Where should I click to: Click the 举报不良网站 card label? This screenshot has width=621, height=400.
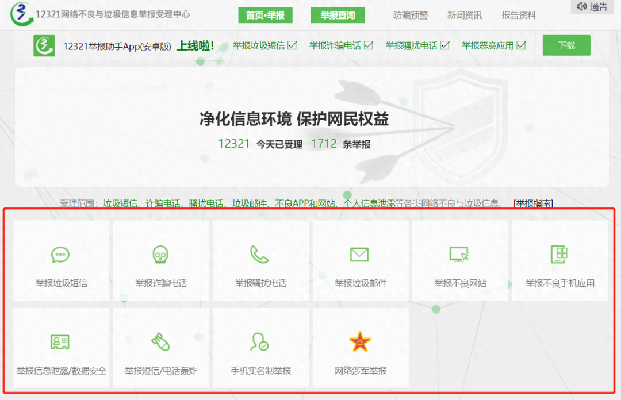460,283
